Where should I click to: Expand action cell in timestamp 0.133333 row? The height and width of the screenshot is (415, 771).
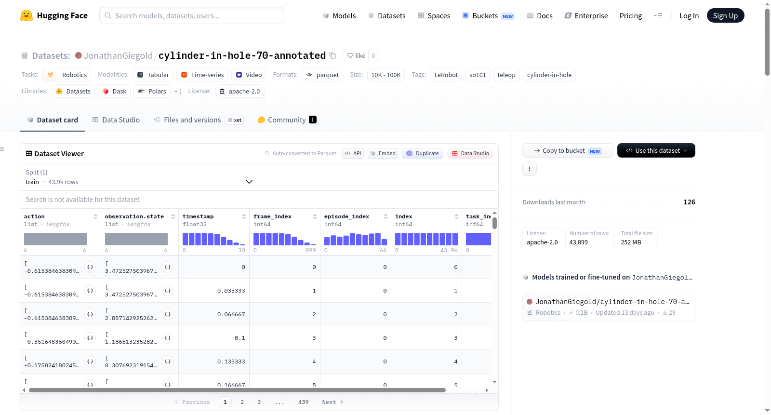click(x=90, y=361)
